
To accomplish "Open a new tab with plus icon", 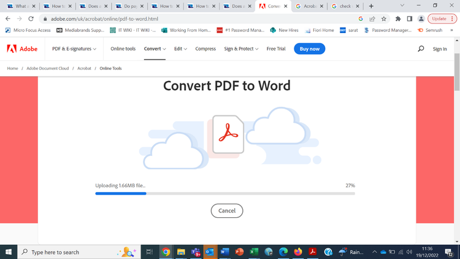I will pos(371,6).
